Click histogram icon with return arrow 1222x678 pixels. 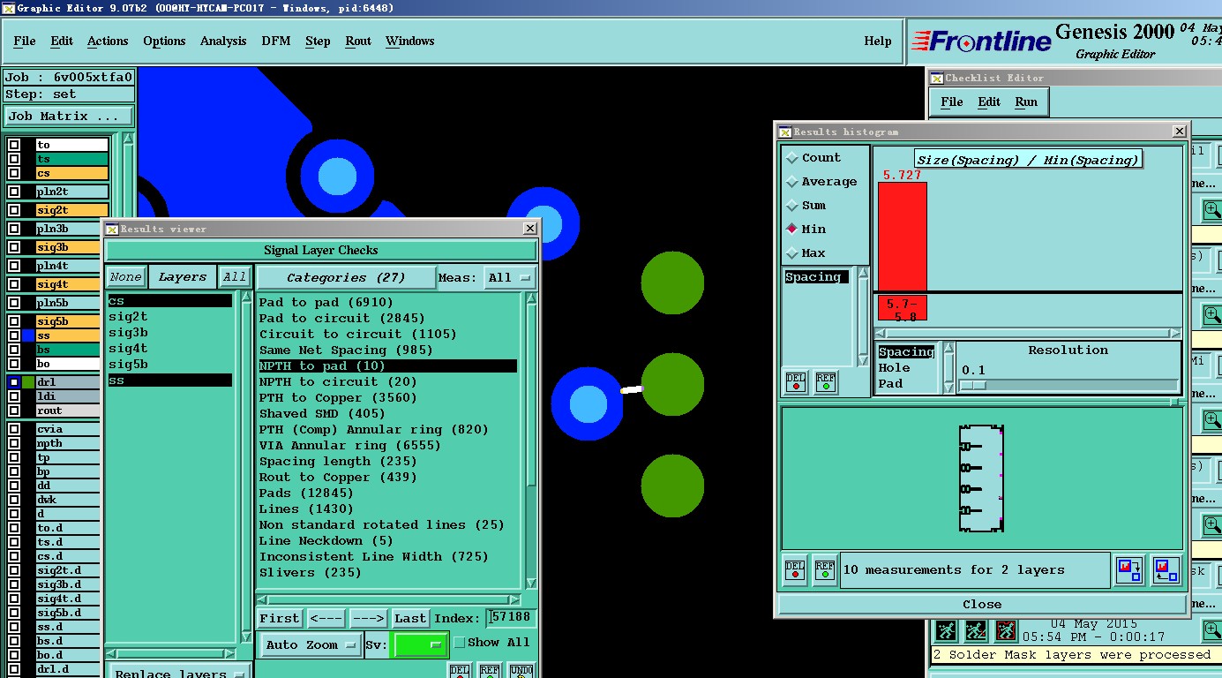(1165, 569)
